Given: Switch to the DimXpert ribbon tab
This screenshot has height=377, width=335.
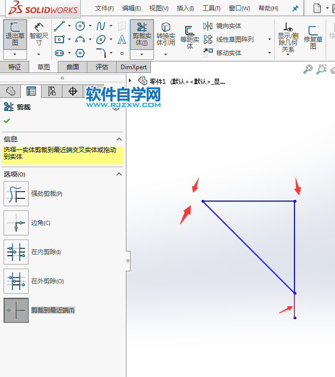Looking at the screenshot, I should (134, 67).
